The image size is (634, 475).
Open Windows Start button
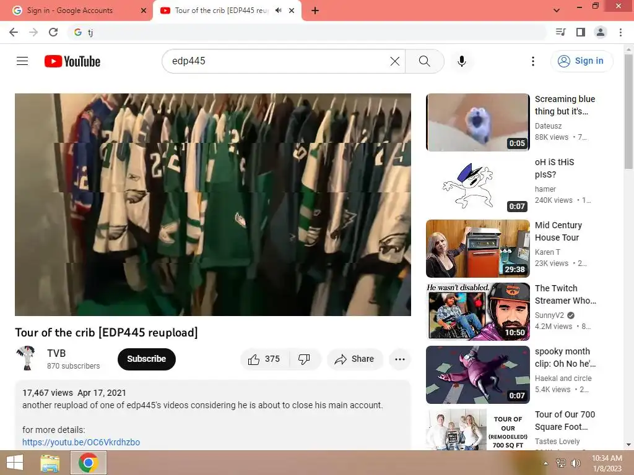tap(15, 463)
